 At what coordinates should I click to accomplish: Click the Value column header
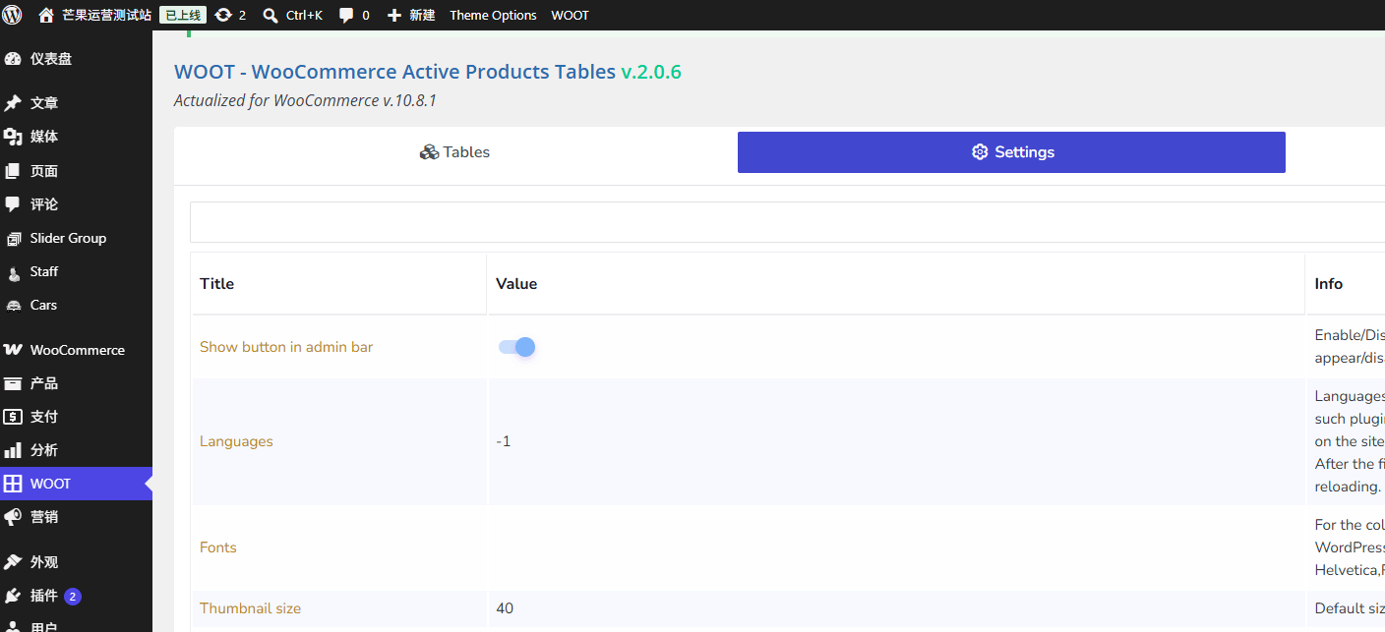coord(516,283)
